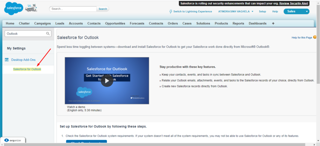
Task: Open the Sales app dropdown menu
Action: click(296, 11)
